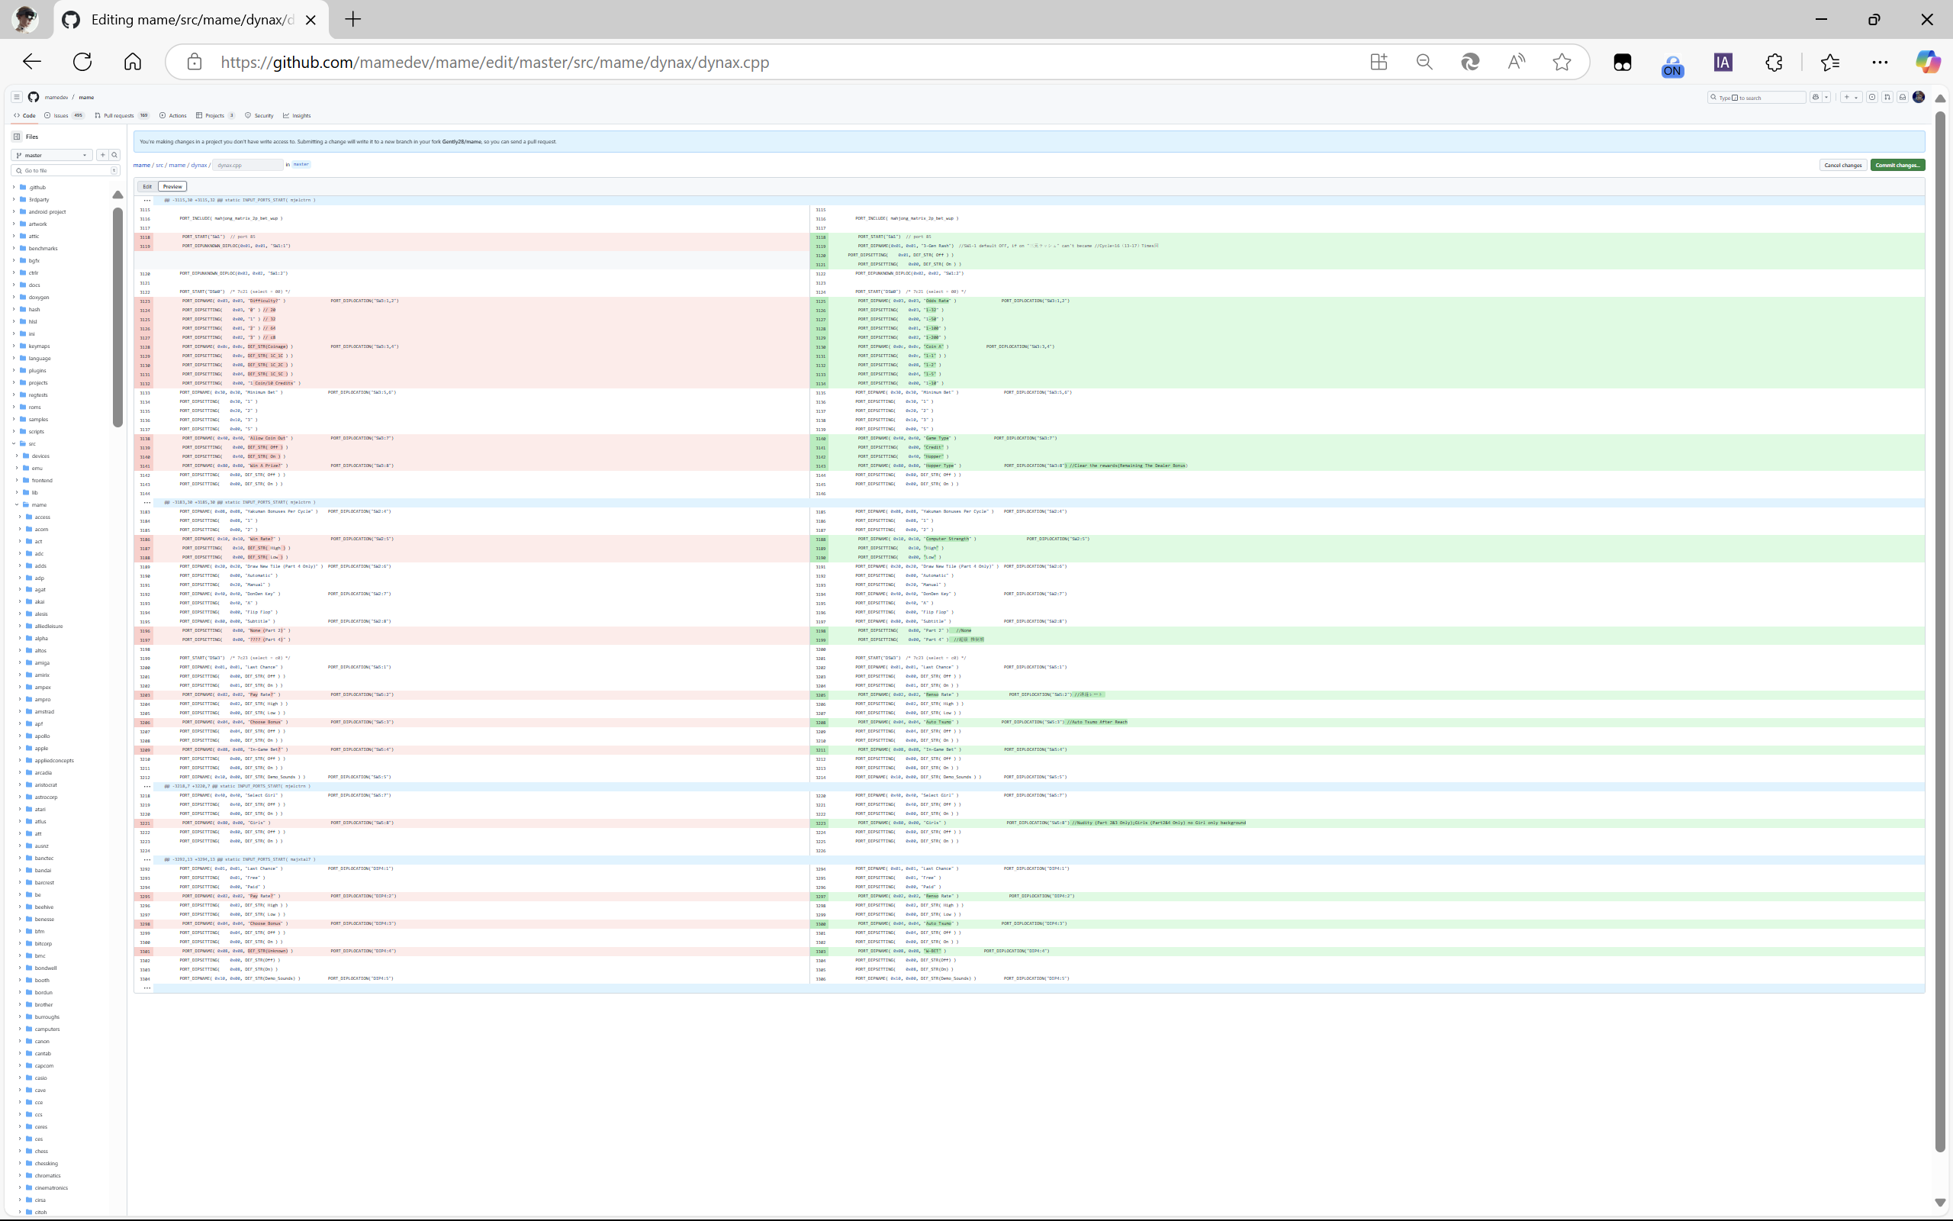The height and width of the screenshot is (1221, 1953).
Task: Edit the dynax.cpp filename field
Action: click(x=248, y=165)
